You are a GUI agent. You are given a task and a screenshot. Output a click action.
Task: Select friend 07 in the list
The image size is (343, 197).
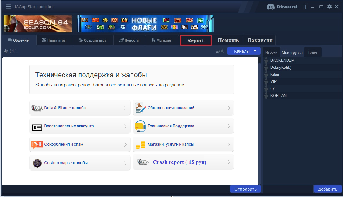click(x=303, y=88)
